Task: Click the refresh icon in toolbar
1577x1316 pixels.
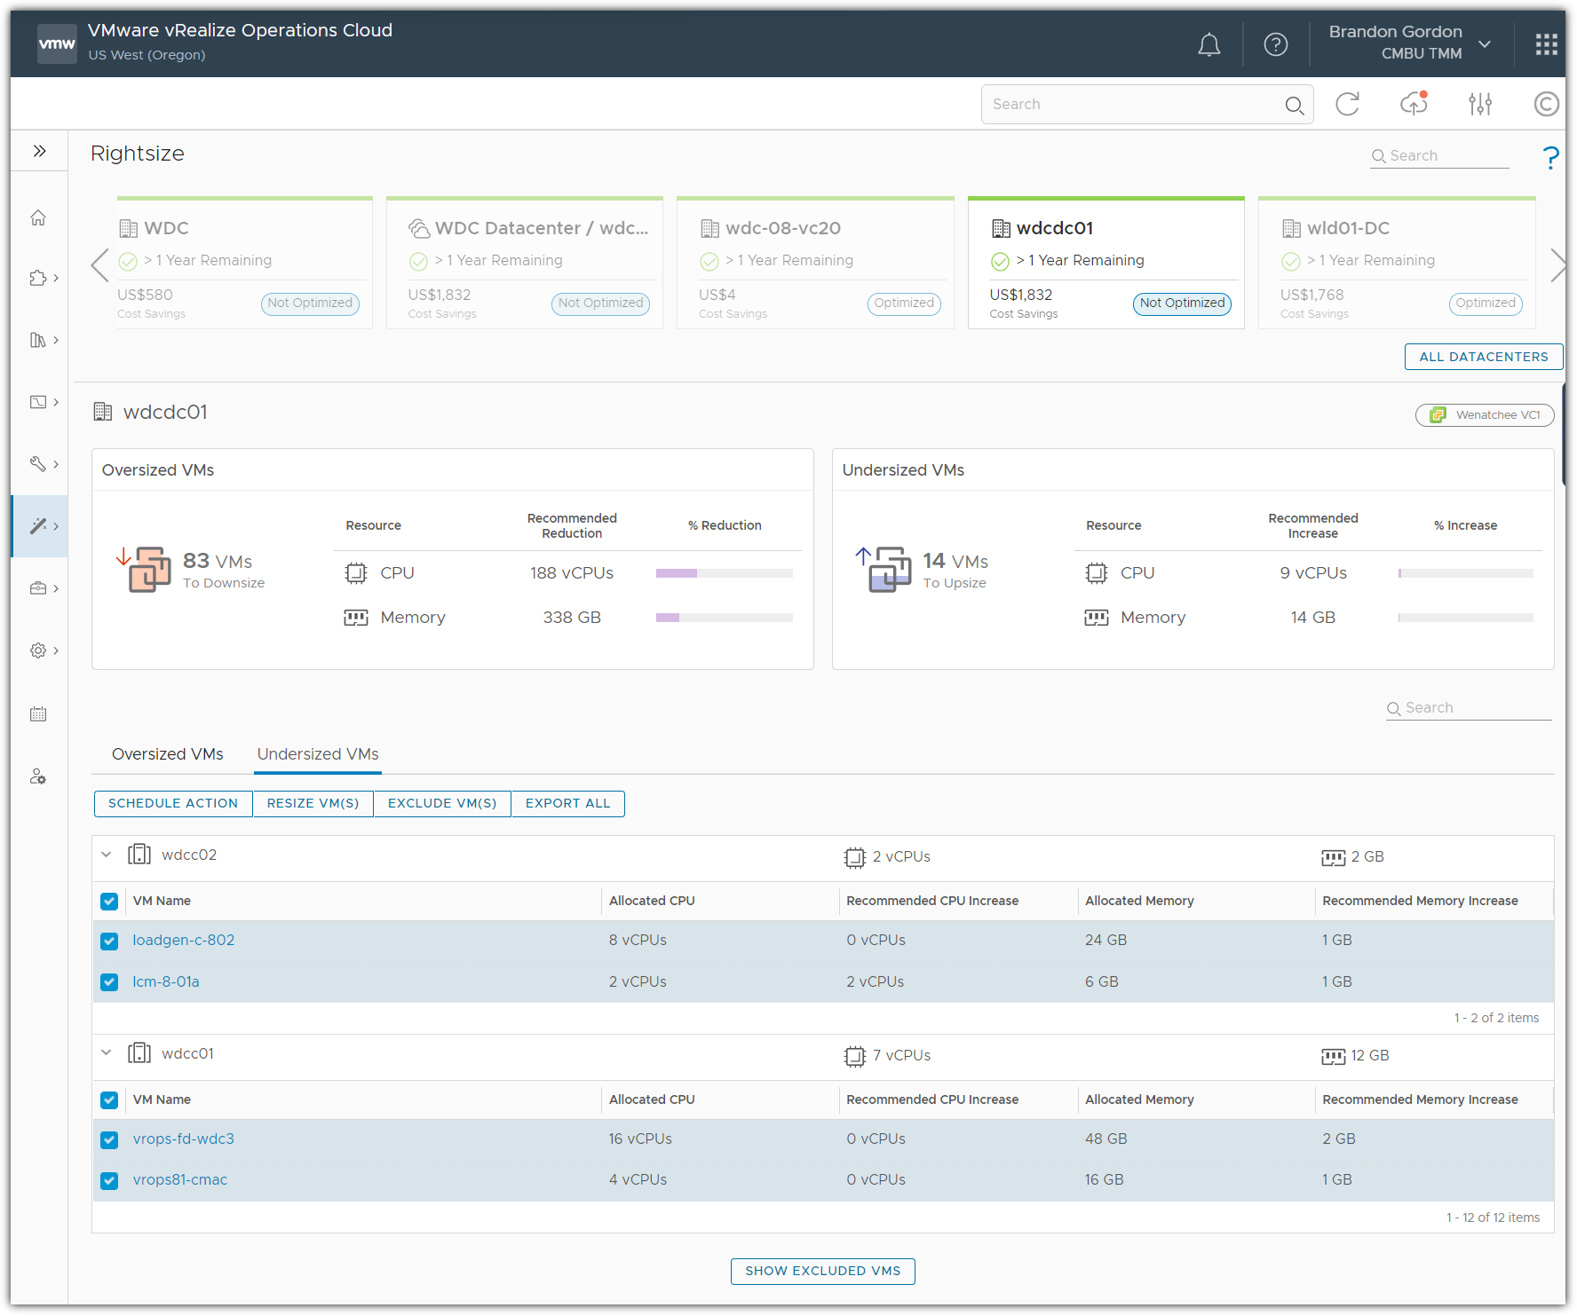Action: coord(1347,105)
